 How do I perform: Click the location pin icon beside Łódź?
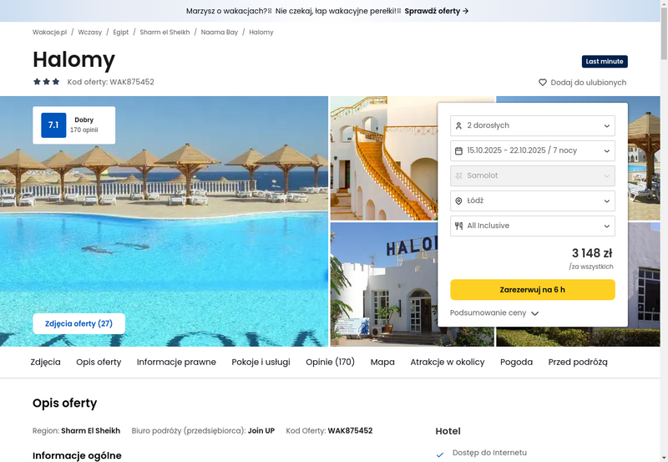[458, 201]
